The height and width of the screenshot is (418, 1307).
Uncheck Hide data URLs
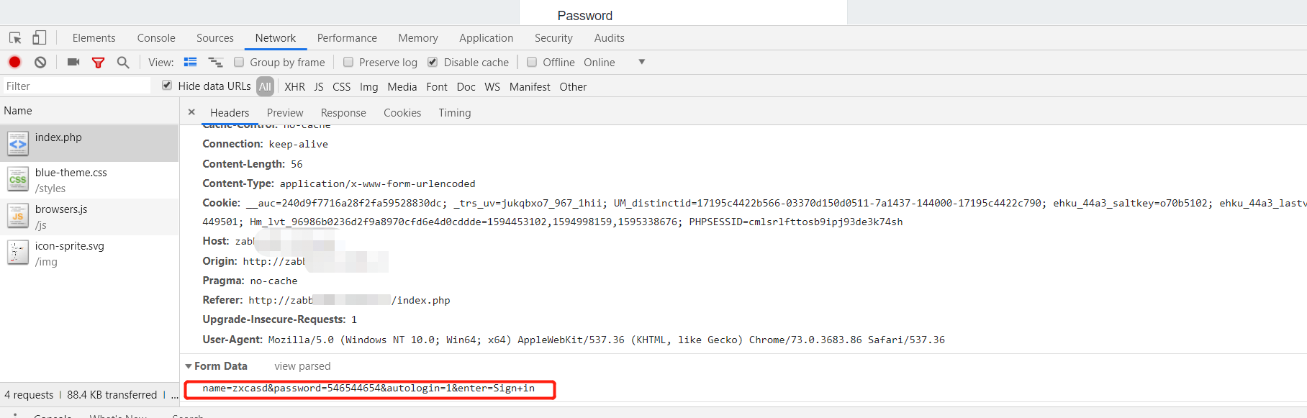[x=167, y=86]
